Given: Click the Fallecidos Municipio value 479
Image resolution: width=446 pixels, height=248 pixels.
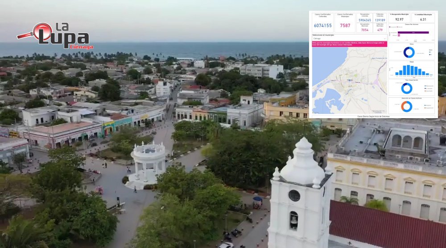Looking at the screenshot, I should click(380, 30).
